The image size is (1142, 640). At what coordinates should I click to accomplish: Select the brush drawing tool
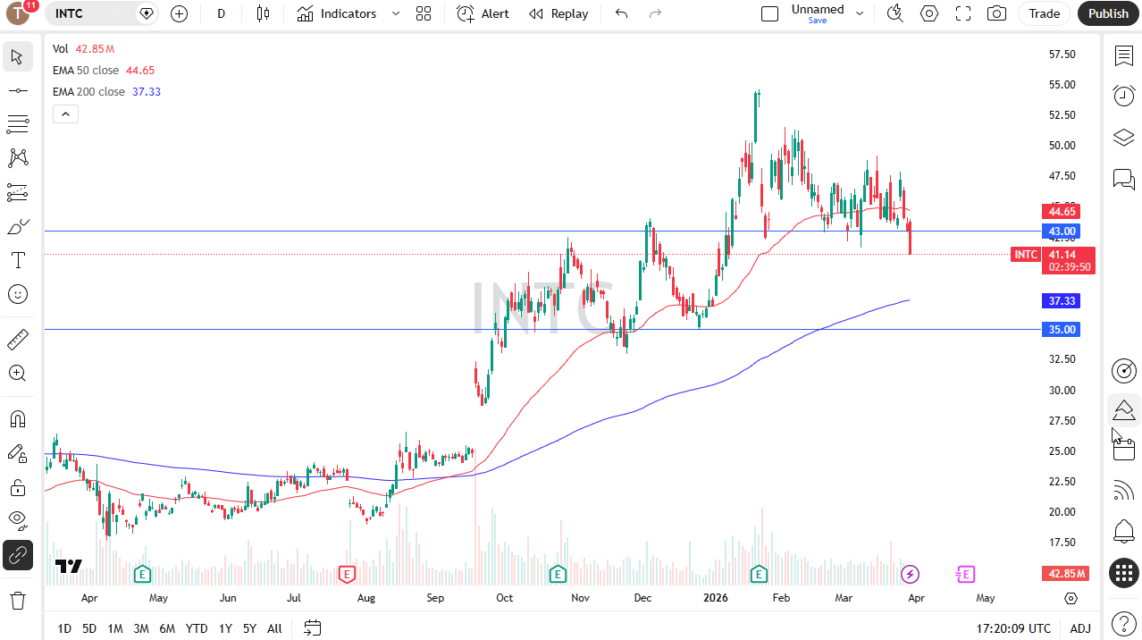pos(17,227)
